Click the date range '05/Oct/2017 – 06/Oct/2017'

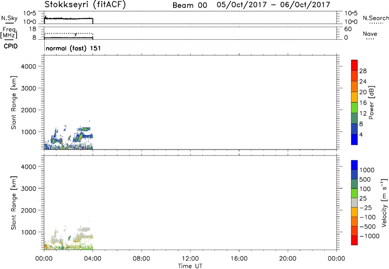(x=273, y=5)
